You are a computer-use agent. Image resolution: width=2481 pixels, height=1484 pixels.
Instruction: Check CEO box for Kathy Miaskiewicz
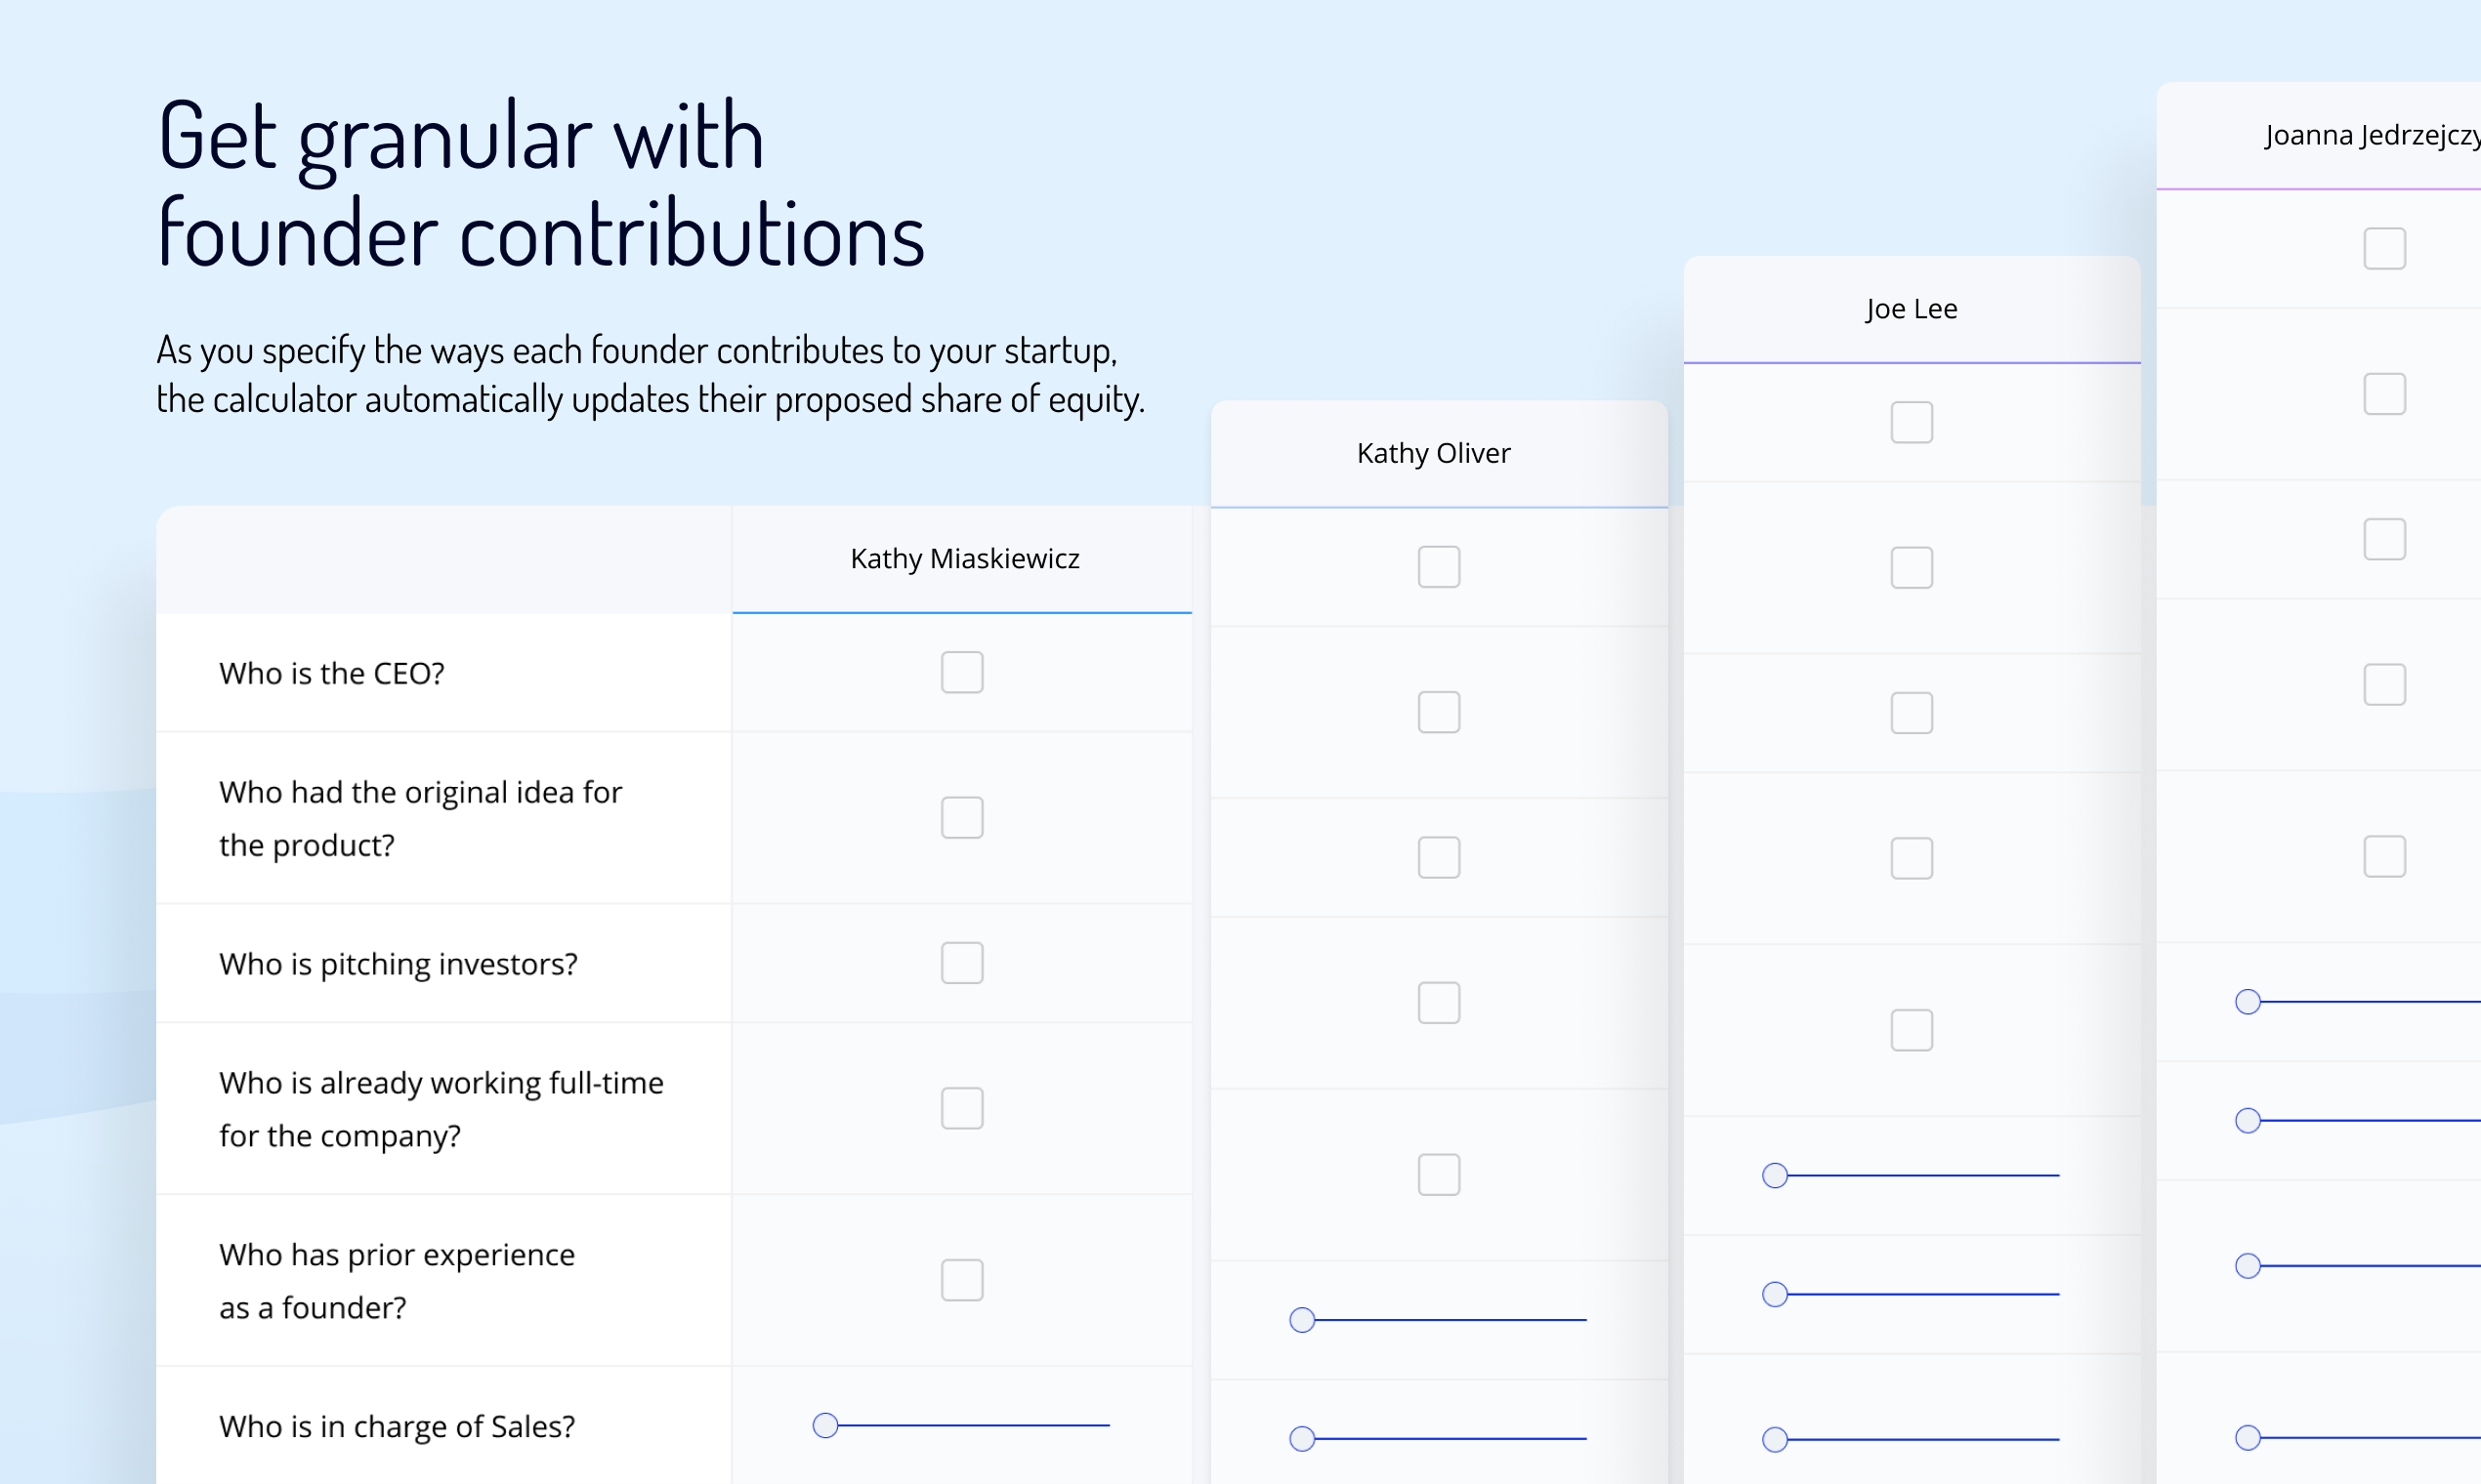pyautogui.click(x=961, y=672)
